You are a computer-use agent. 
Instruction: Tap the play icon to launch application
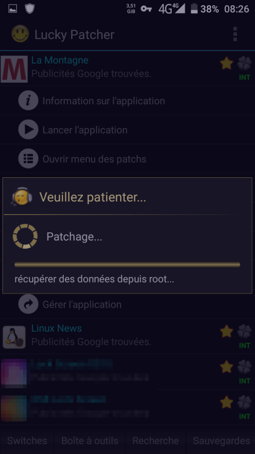(28, 129)
